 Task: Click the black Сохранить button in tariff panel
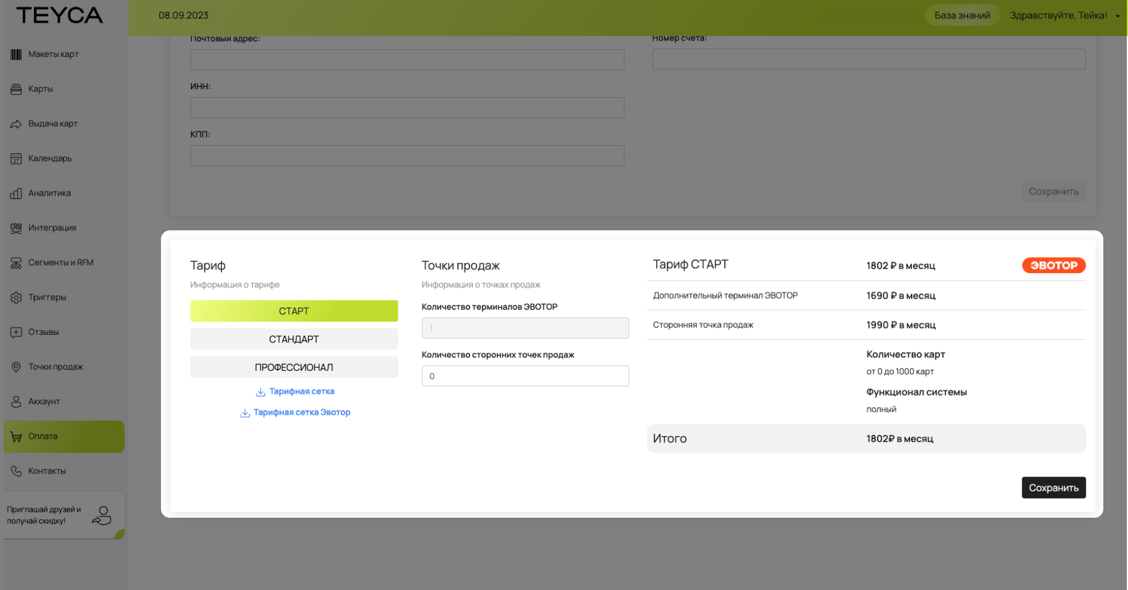pyautogui.click(x=1053, y=488)
